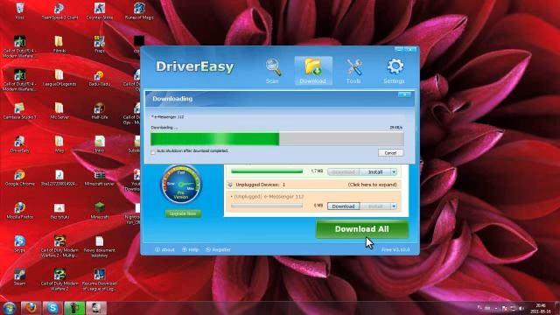Launch Half-Life shortcut
Screen dimensions: 560x315
[x=100, y=111]
